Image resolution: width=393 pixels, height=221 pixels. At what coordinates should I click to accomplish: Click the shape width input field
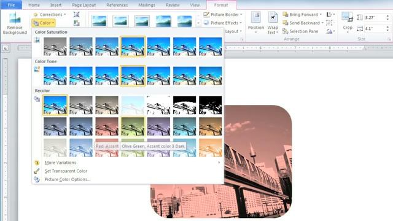click(x=375, y=29)
